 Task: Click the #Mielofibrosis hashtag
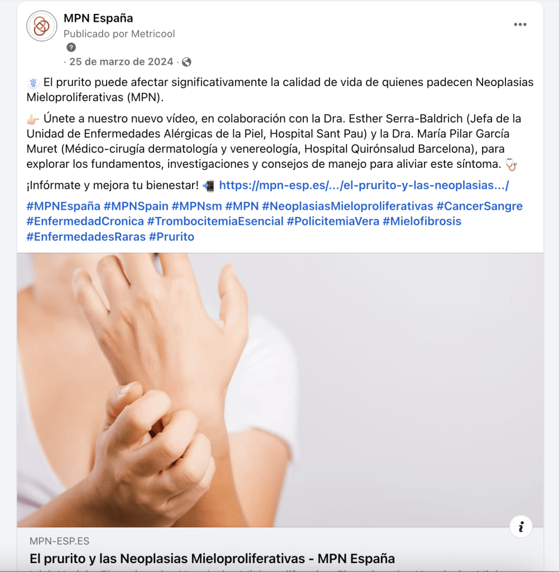(422, 221)
